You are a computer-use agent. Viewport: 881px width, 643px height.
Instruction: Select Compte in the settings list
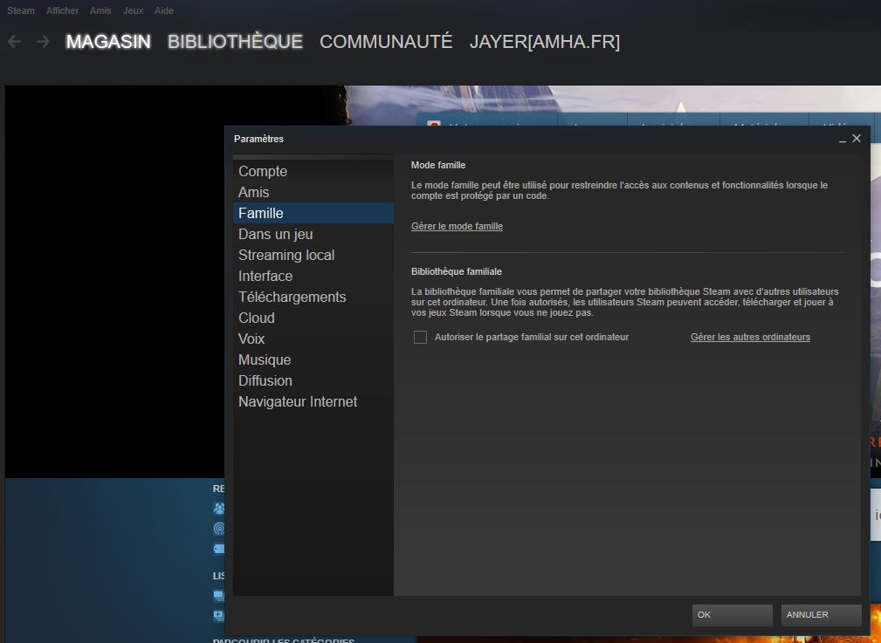tap(313, 171)
